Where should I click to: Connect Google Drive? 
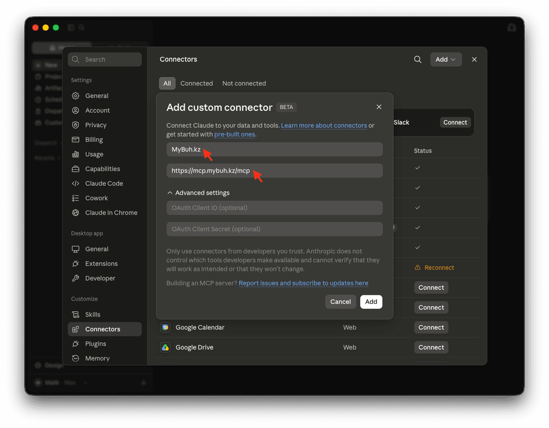(431, 347)
